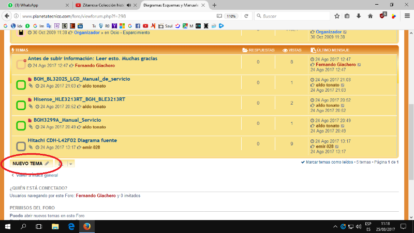Click the Firefox home icon
This screenshot has height=233, width=414.
coord(371,16)
